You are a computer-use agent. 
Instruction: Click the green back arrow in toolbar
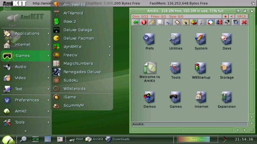(x=136, y=22)
